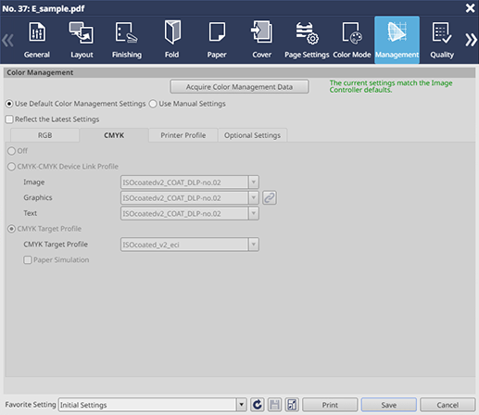This screenshot has height=415, width=479.
Task: Open the Page Settings icon
Action: (307, 40)
